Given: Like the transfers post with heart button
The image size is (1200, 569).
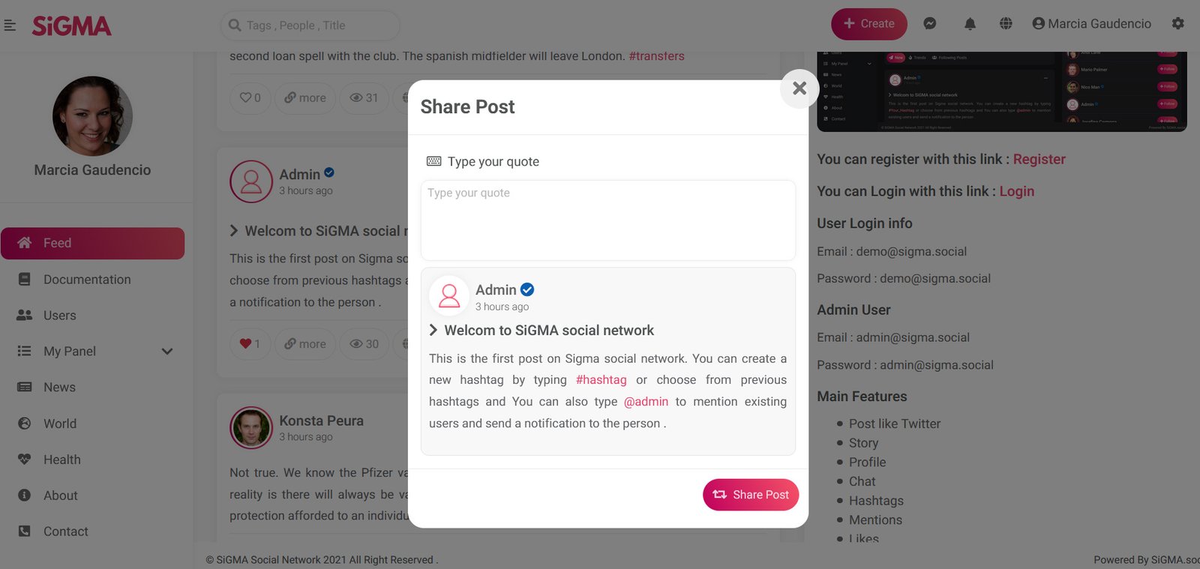Looking at the screenshot, I should pos(250,98).
